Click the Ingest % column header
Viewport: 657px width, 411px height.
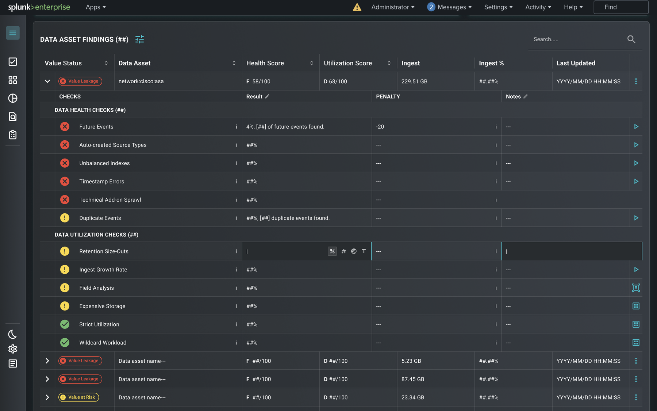coord(491,63)
